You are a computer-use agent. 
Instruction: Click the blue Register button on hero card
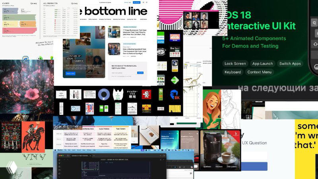[70, 74]
